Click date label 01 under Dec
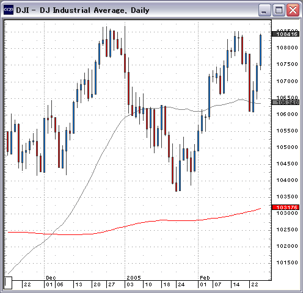This screenshot has height=293, width=303. (x=49, y=284)
